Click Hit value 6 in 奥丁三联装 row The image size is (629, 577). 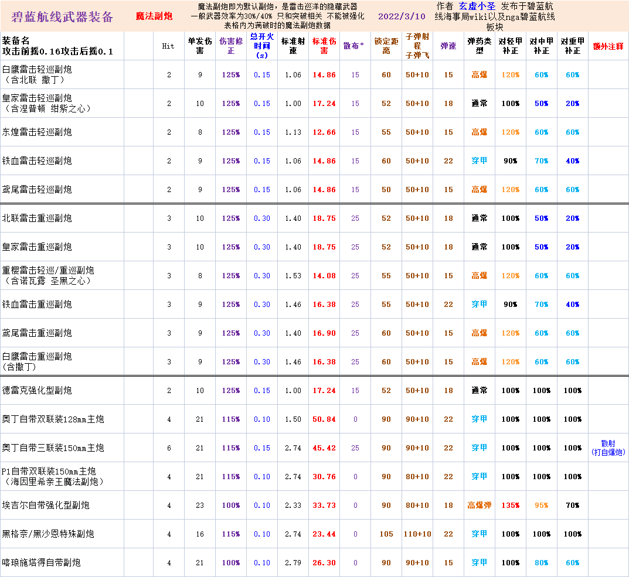tap(169, 448)
